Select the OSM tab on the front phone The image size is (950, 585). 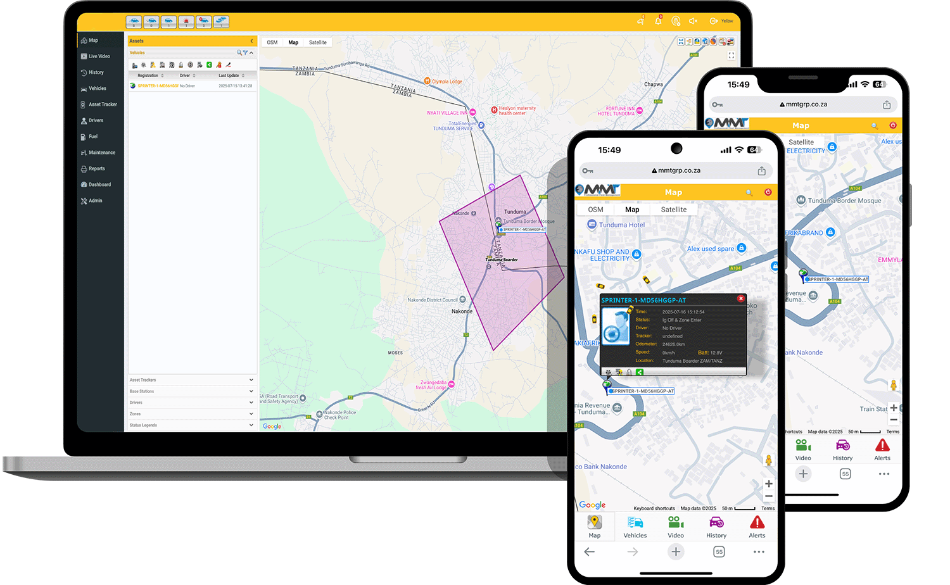coord(595,210)
